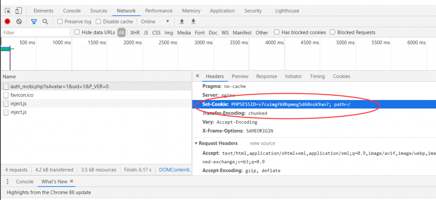Switch to the Response detail tab
Image resolution: width=436 pixels, height=200 pixels.
coord(267,76)
